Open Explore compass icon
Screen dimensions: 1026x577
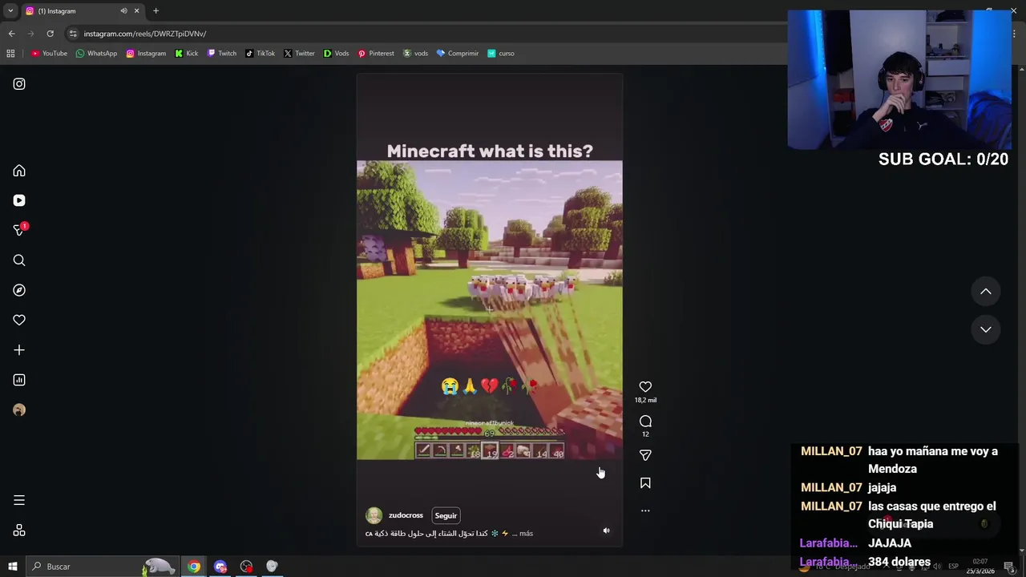click(19, 290)
